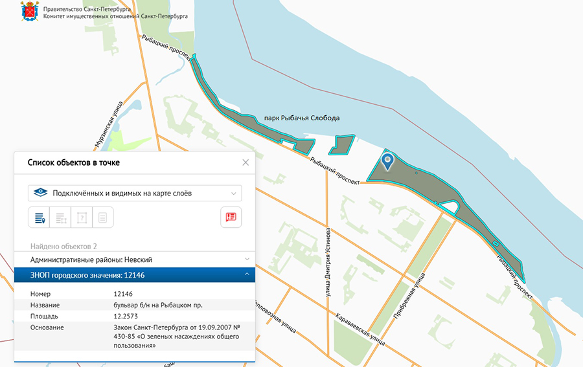Open the document report icon

tap(102, 217)
